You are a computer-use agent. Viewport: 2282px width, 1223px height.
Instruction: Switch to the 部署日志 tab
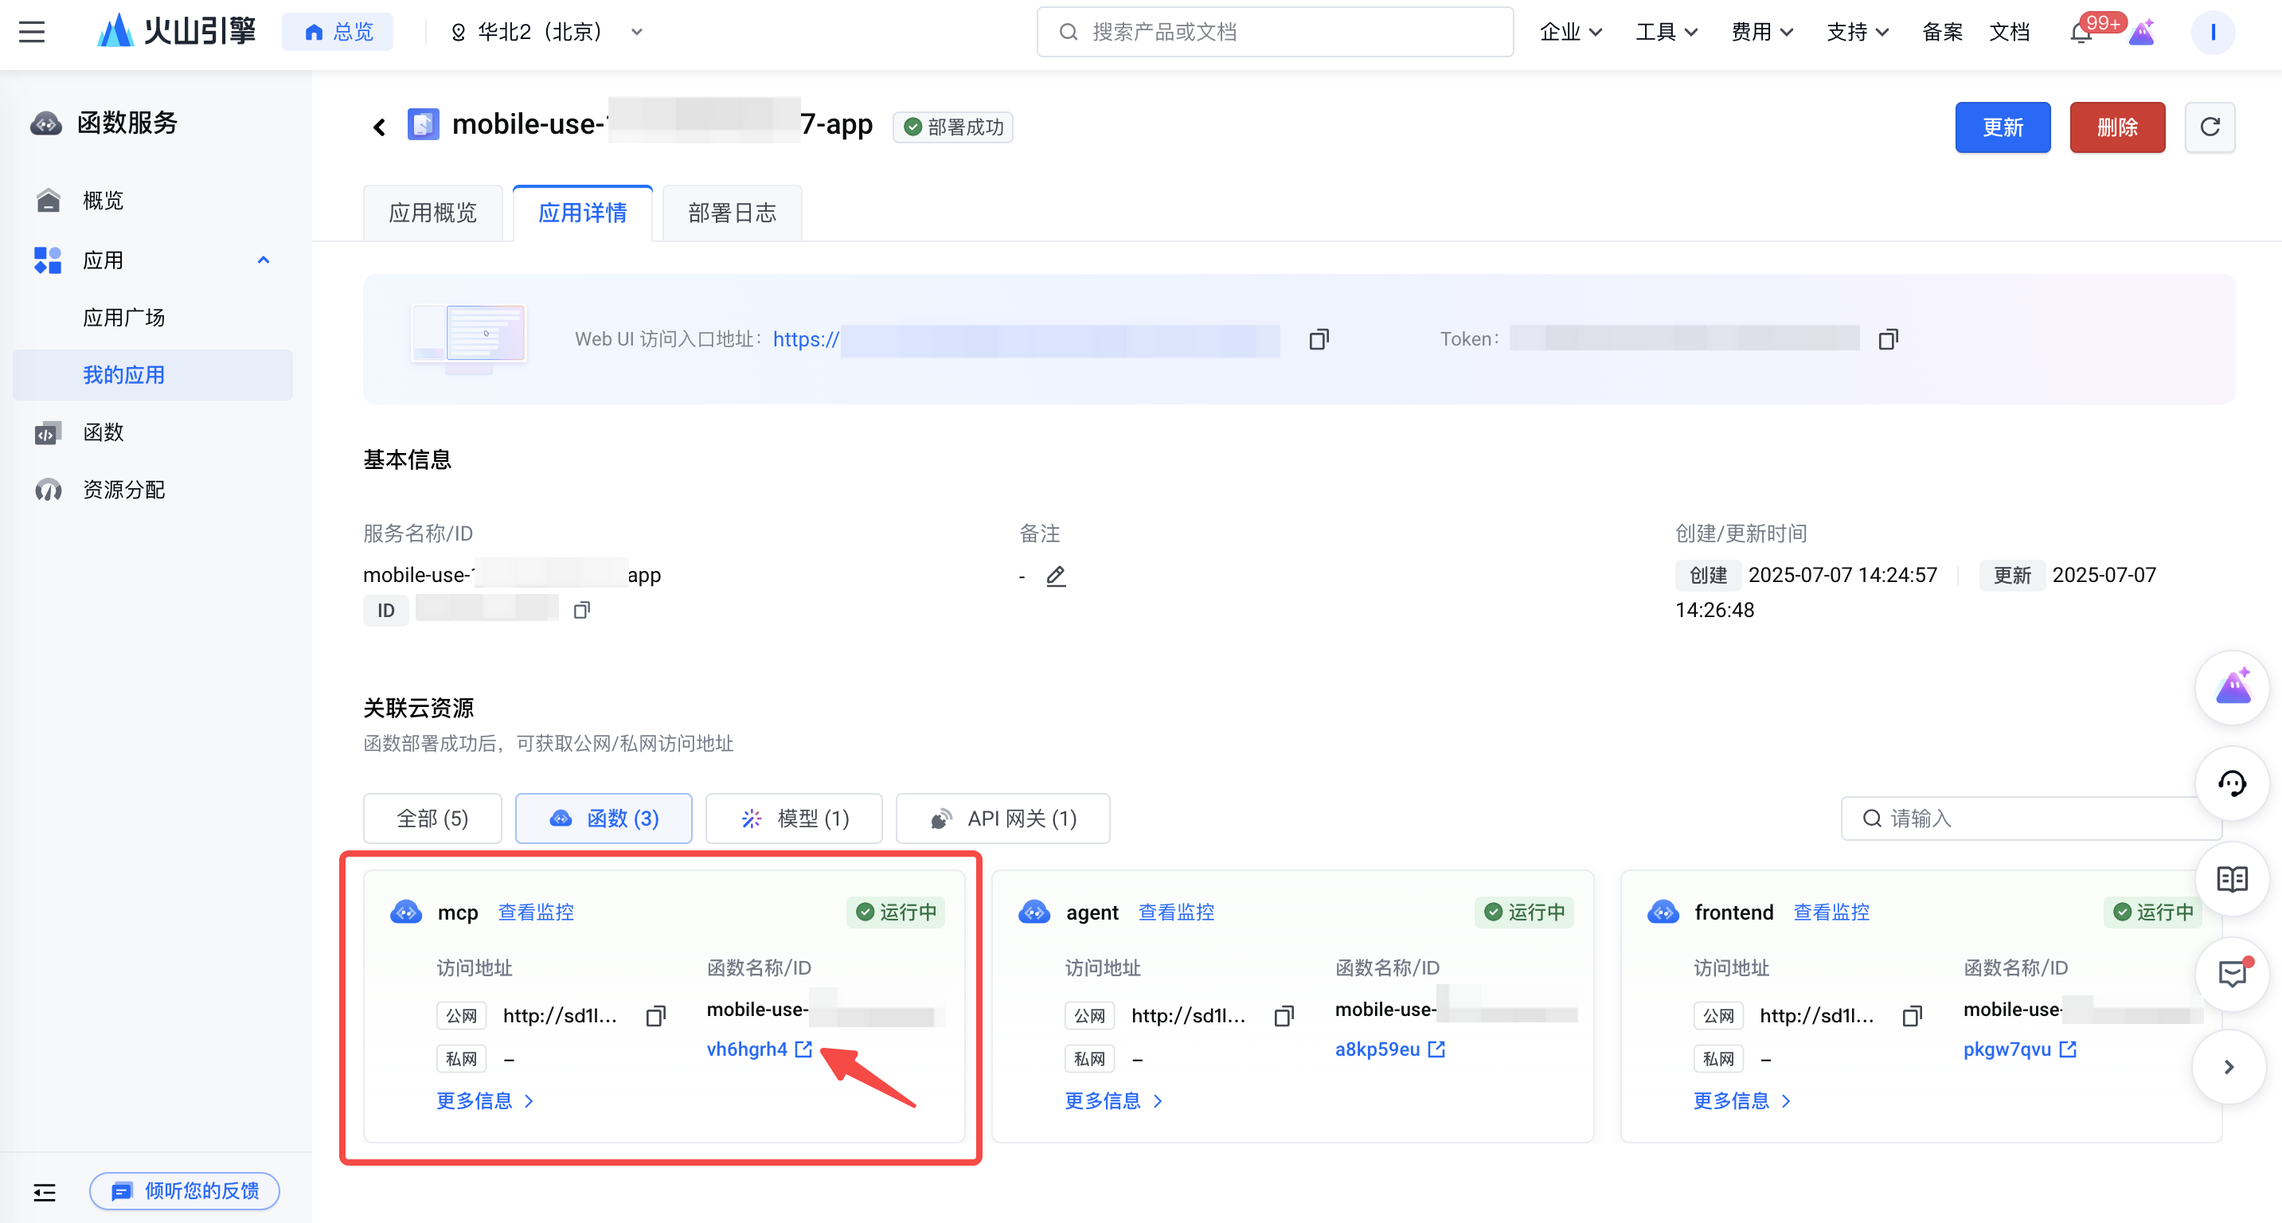tap(732, 213)
